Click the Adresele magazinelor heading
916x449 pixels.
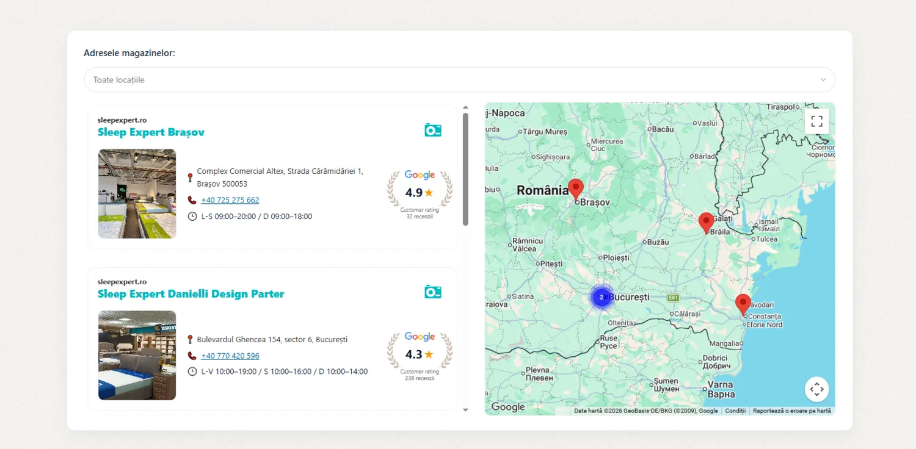coord(129,53)
